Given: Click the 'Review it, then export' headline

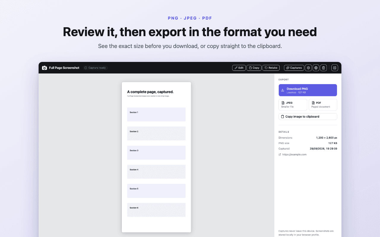Looking at the screenshot, I should [190, 32].
